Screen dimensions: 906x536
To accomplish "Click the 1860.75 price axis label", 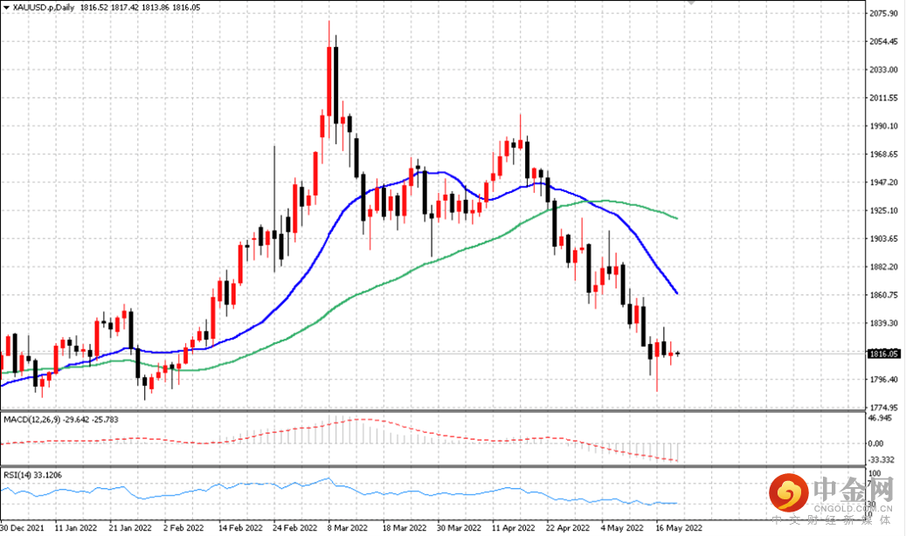I will coord(884,295).
